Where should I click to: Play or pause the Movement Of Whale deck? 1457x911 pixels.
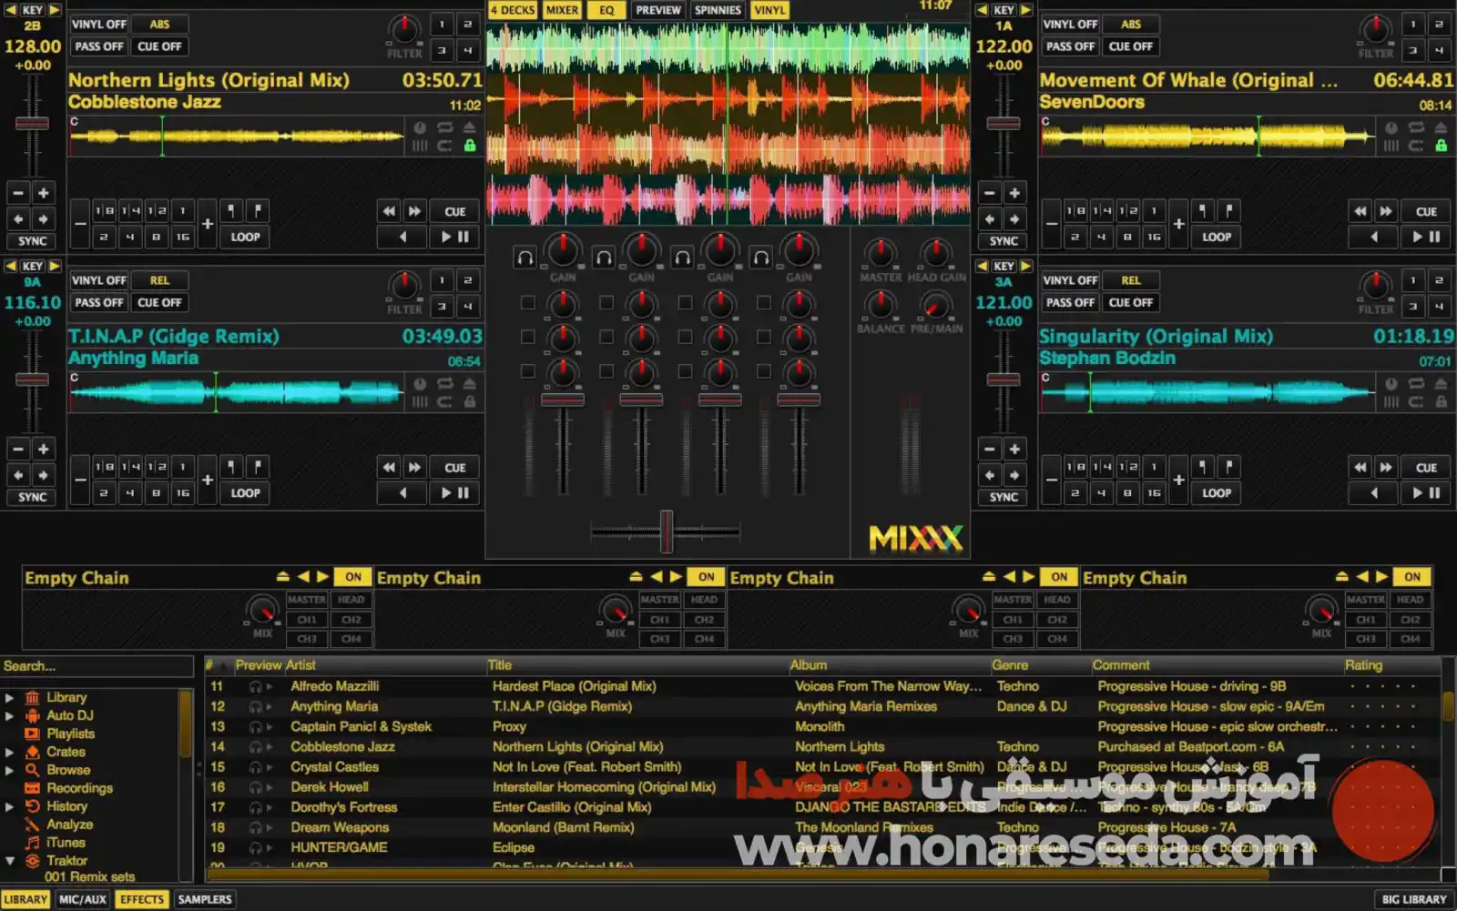[1425, 237]
